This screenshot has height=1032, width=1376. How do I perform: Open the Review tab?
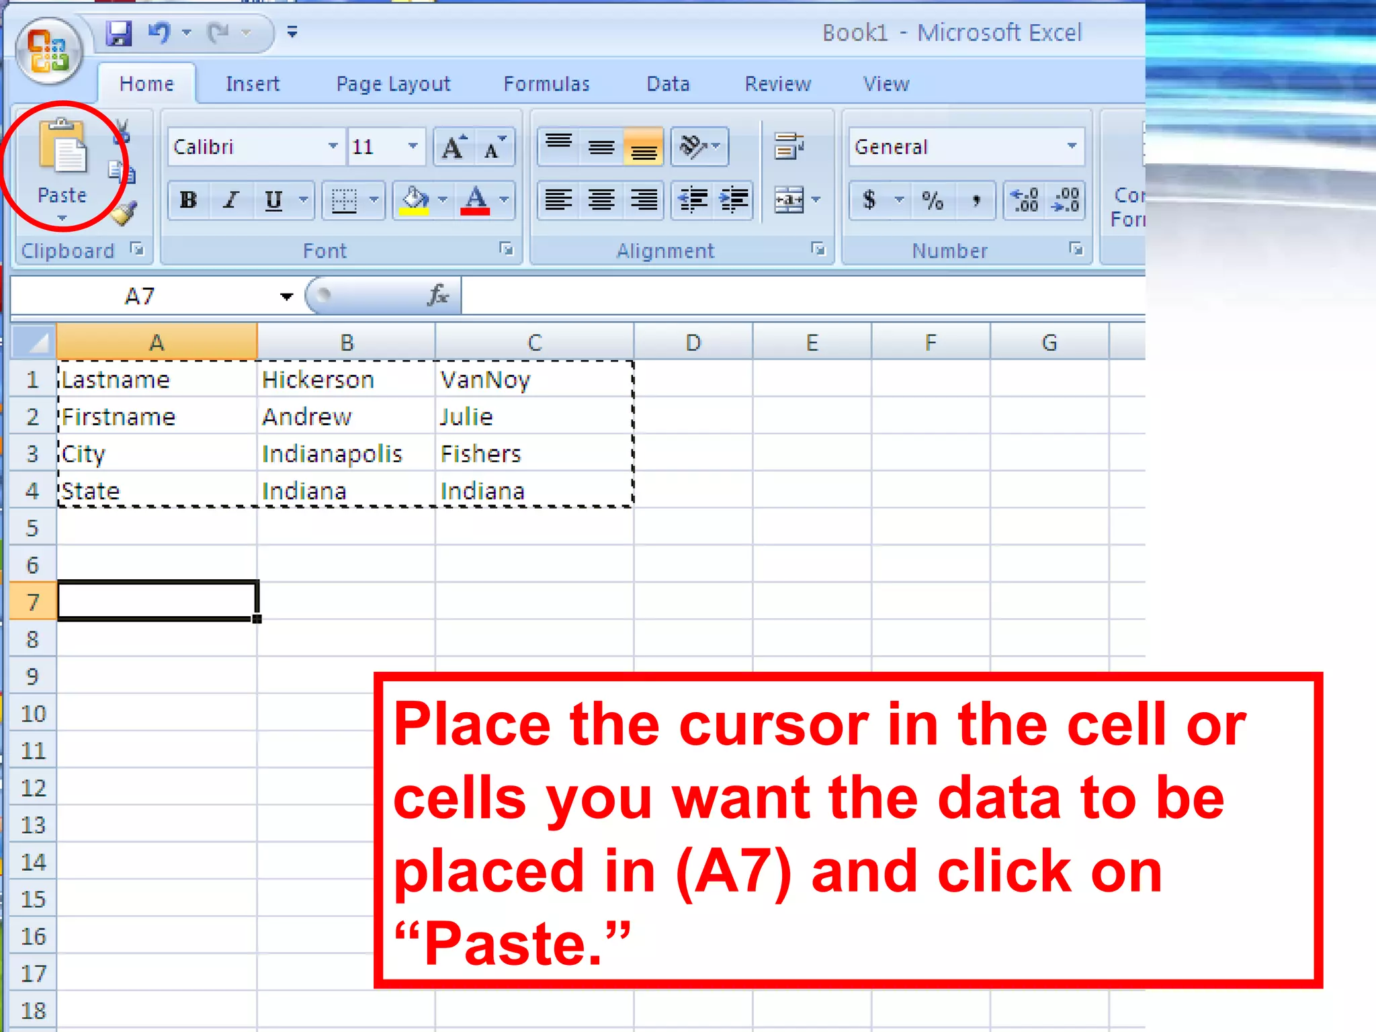[778, 84]
